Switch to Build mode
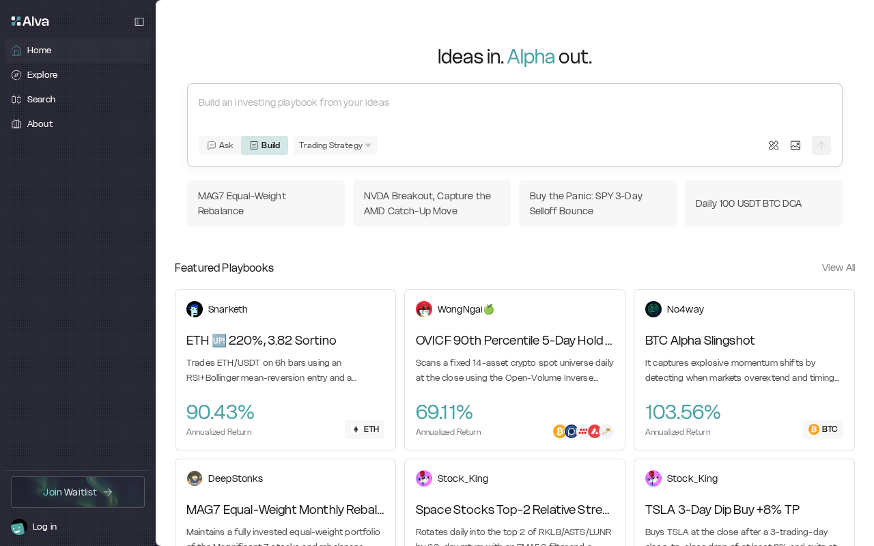 [264, 145]
